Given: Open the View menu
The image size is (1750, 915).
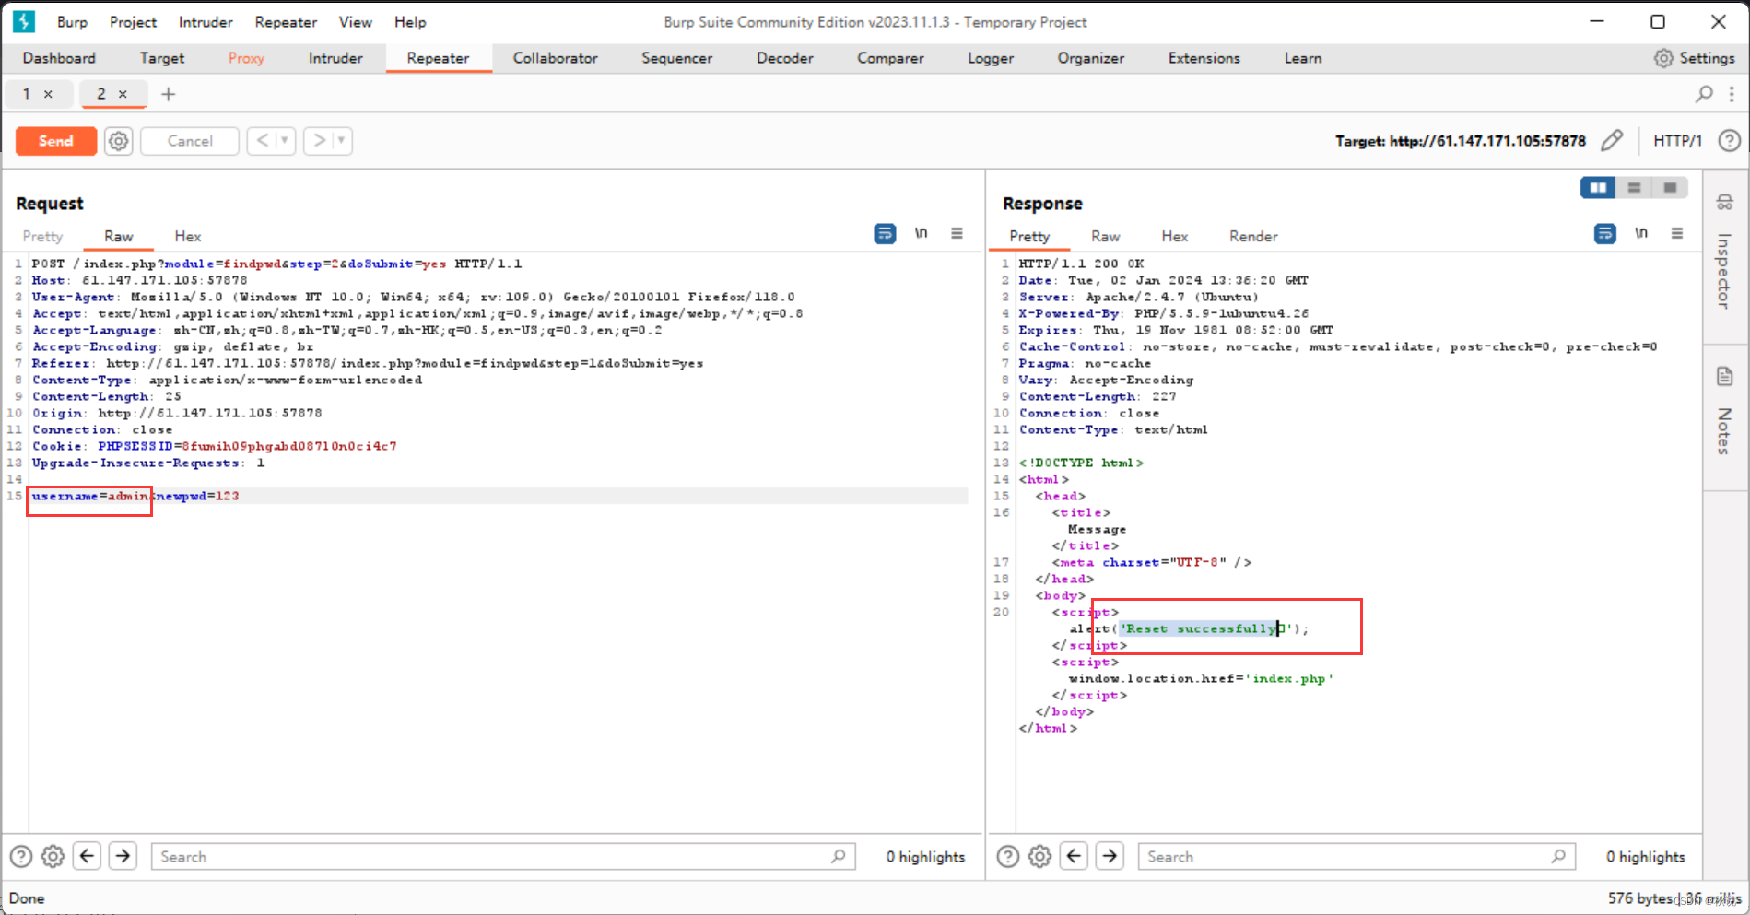Looking at the screenshot, I should (355, 22).
